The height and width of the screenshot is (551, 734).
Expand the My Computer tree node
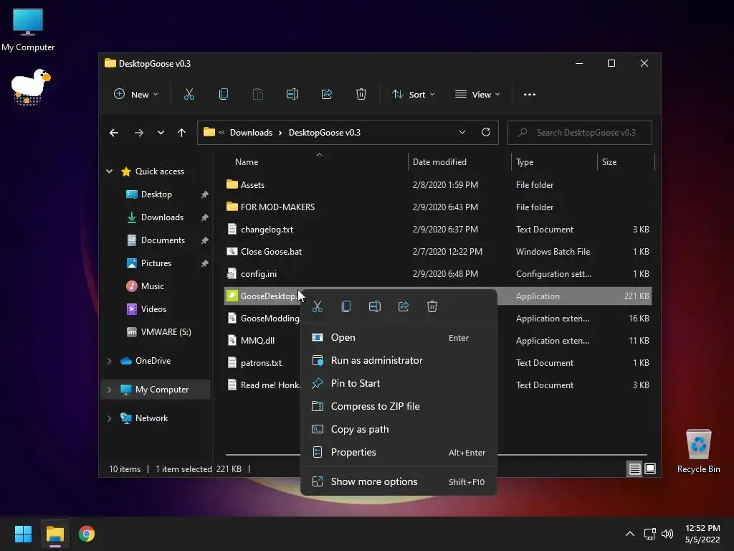point(109,390)
